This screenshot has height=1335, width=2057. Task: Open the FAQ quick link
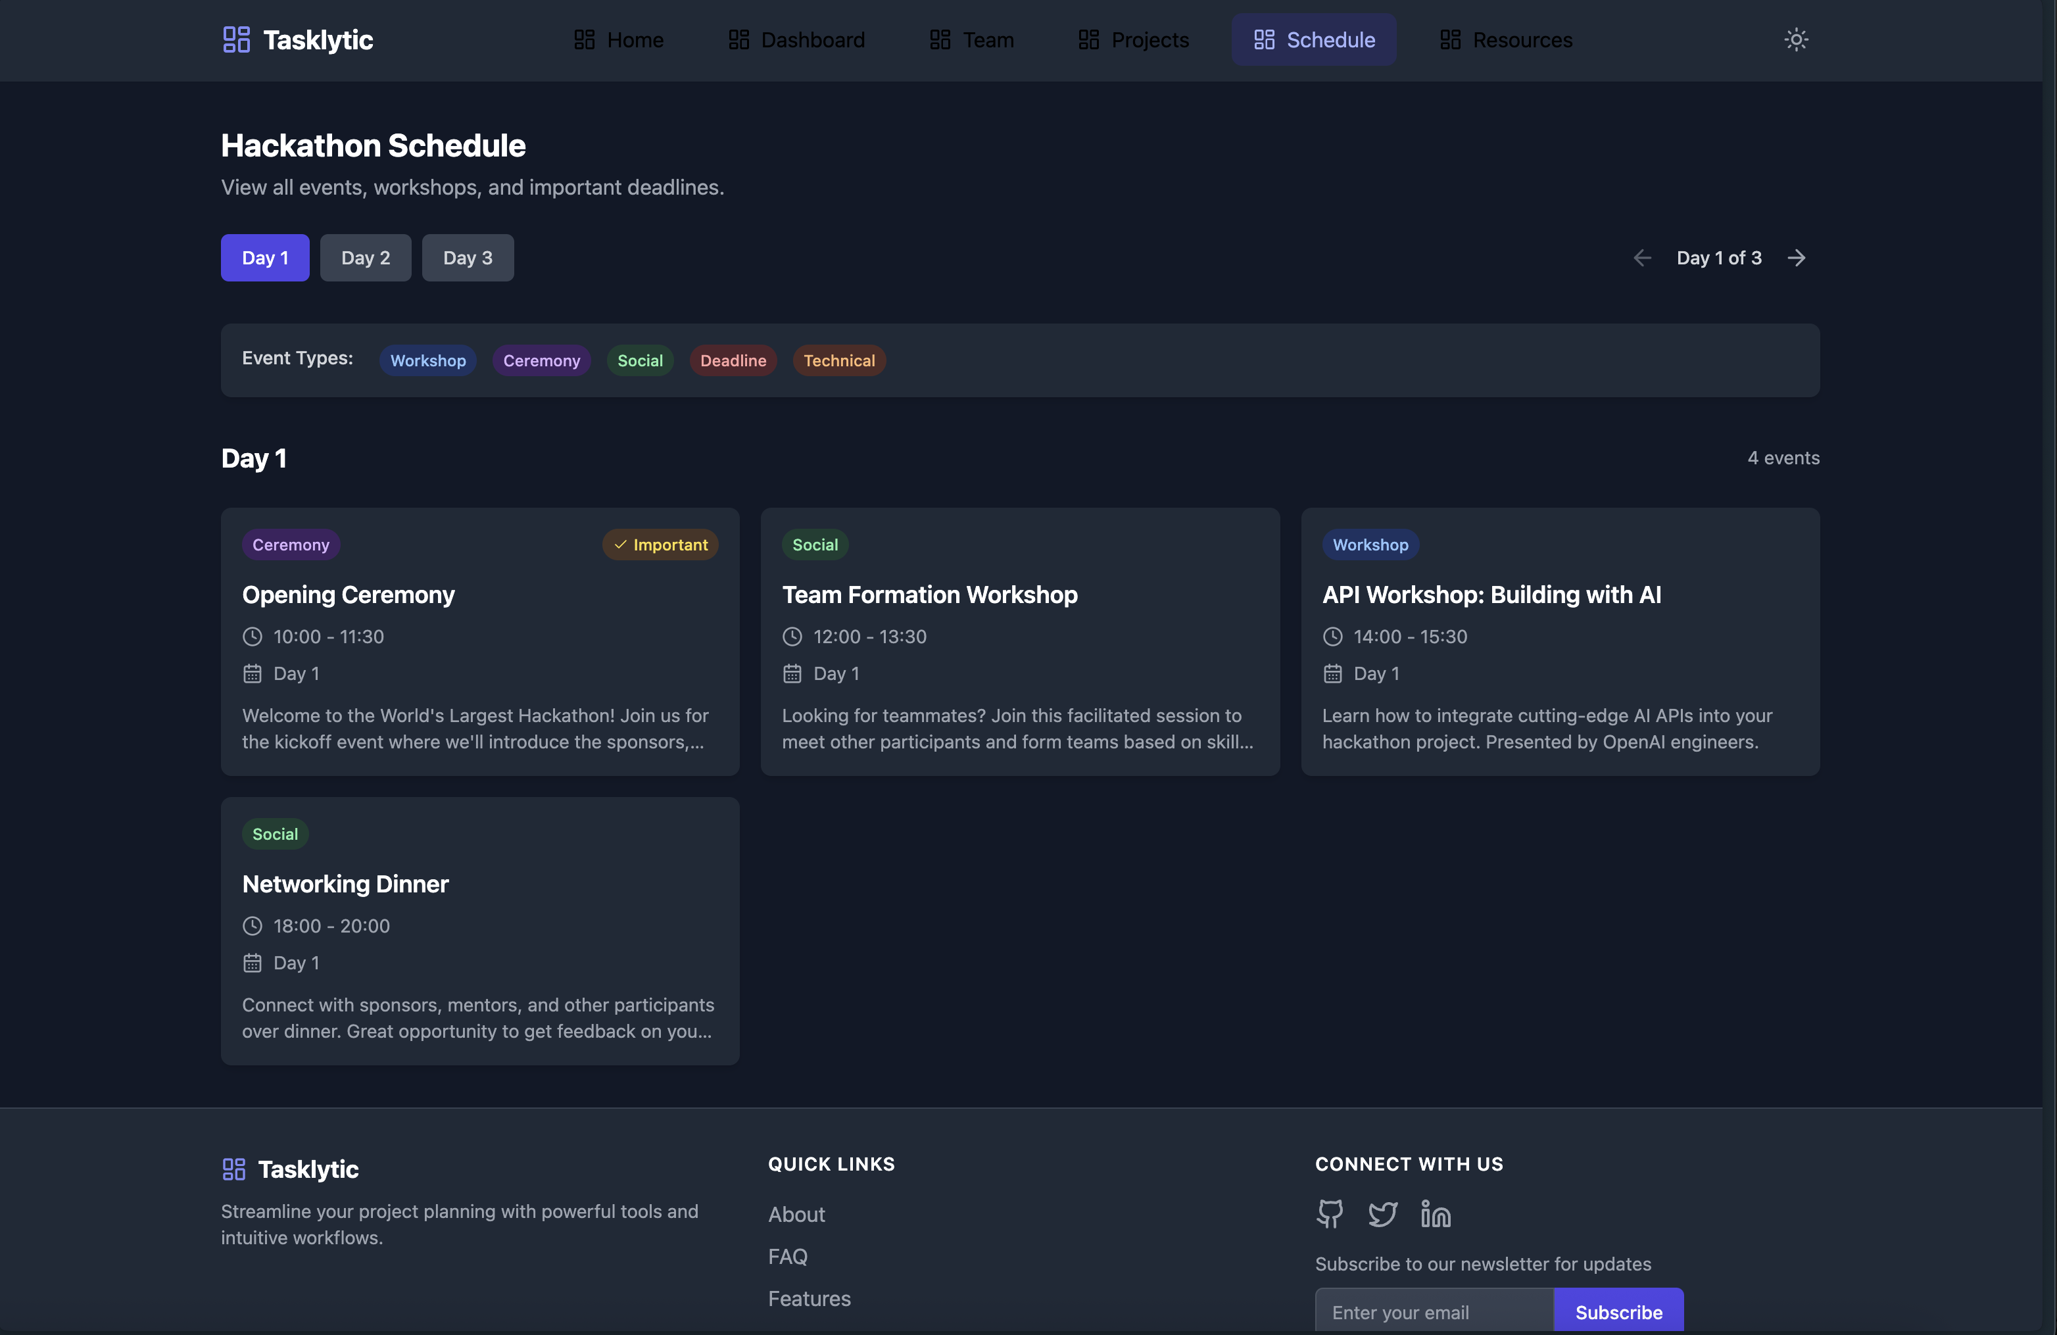[787, 1256]
